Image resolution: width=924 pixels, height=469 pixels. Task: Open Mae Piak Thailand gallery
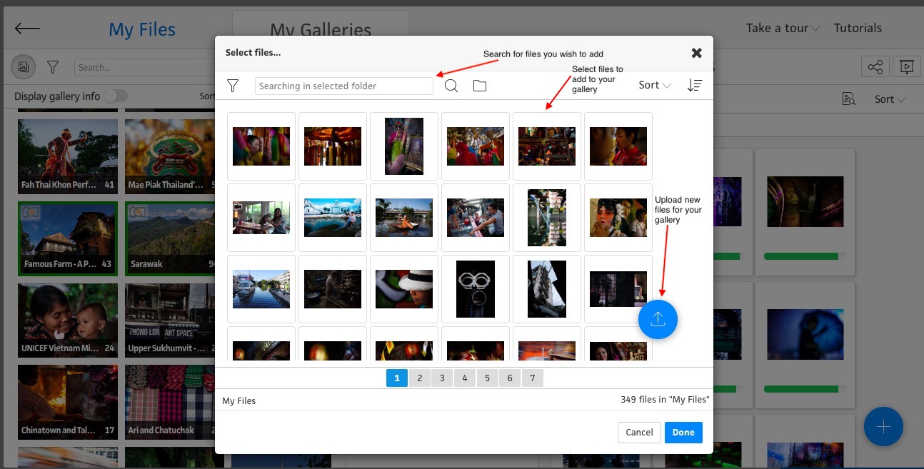(171, 156)
